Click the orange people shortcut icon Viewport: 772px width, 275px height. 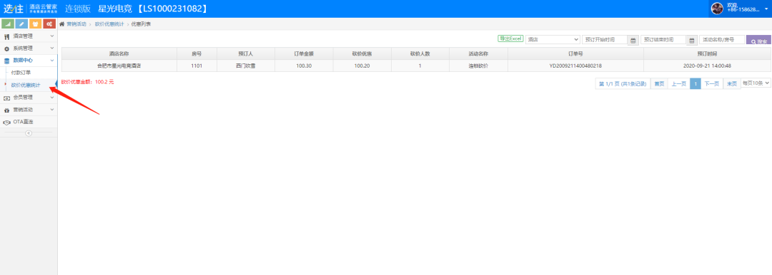pyautogui.click(x=36, y=24)
